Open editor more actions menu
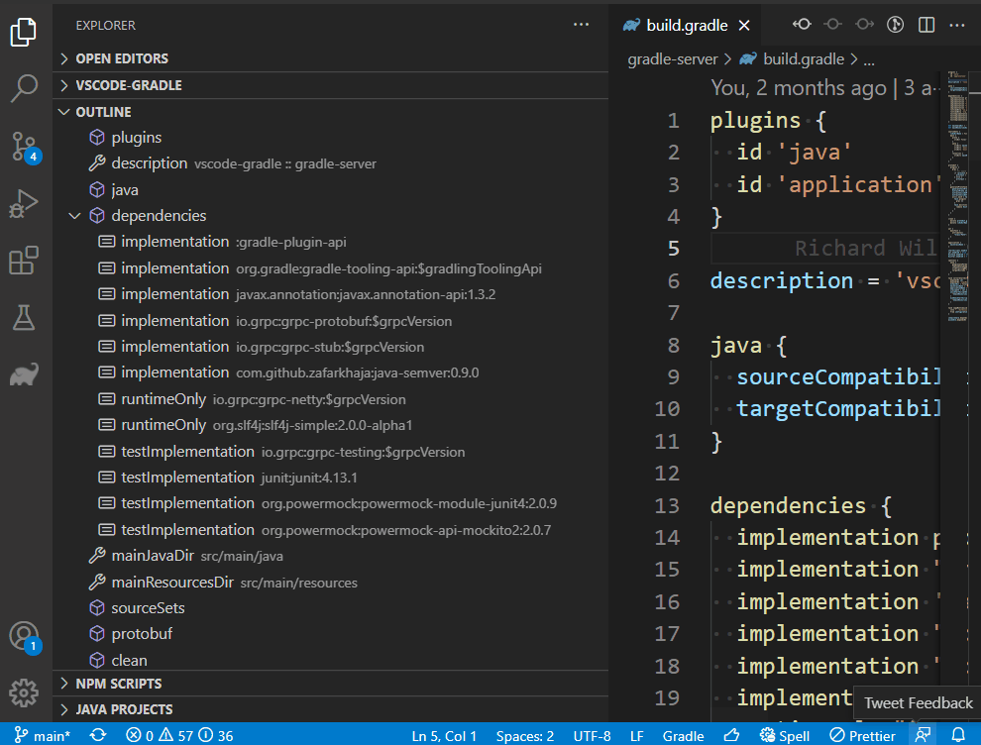 pos(957,25)
